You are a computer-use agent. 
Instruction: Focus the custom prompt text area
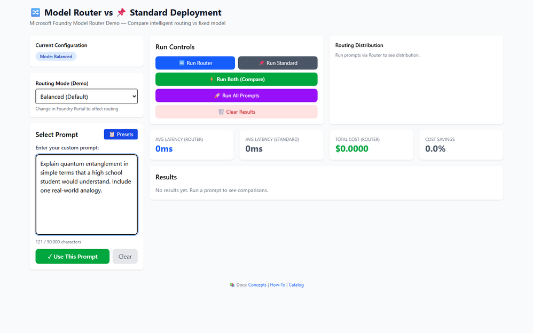[x=87, y=195]
